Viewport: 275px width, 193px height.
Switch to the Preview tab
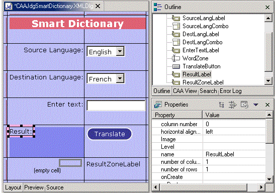click(34, 187)
